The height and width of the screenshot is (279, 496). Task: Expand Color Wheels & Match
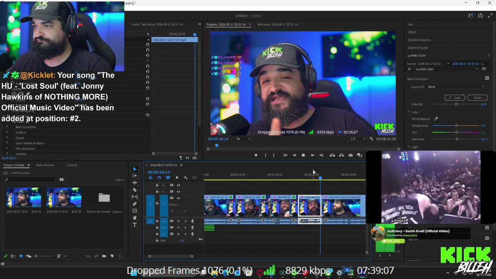[7, 143]
